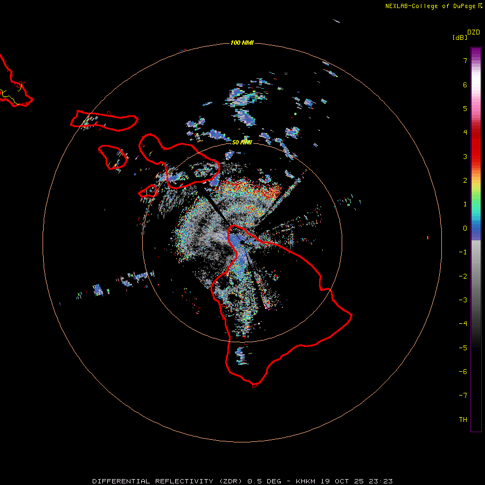Click the -2 value on color scale

(x=463, y=276)
